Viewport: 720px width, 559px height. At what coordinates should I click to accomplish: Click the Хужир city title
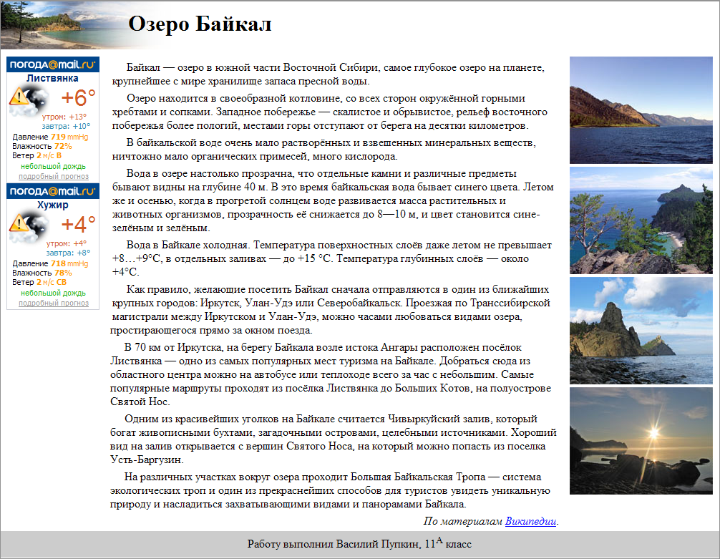pos(53,205)
